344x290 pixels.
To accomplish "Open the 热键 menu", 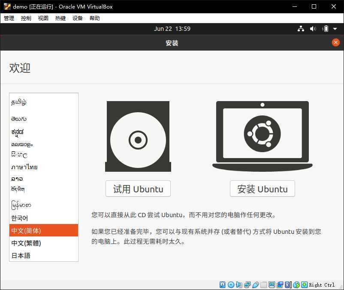I will point(60,18).
